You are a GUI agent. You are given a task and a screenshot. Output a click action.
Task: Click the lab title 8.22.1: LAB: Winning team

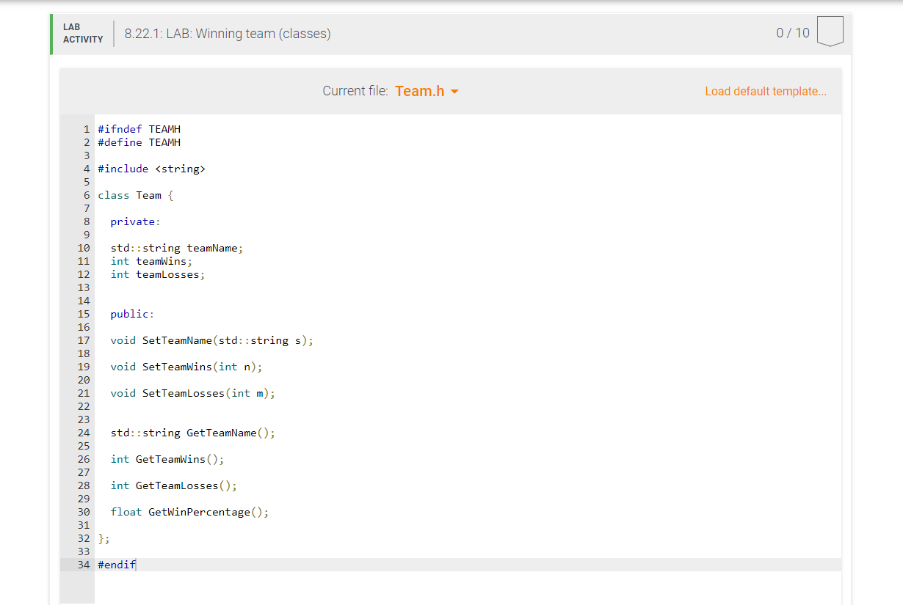228,34
